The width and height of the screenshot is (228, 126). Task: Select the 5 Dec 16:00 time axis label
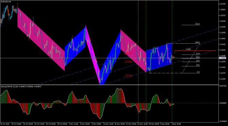point(176,124)
